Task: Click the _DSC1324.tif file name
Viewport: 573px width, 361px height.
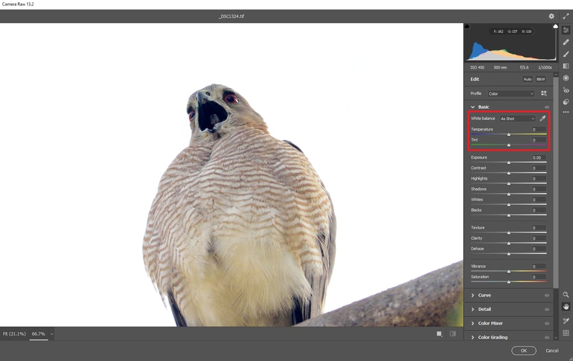Action: 232,17
